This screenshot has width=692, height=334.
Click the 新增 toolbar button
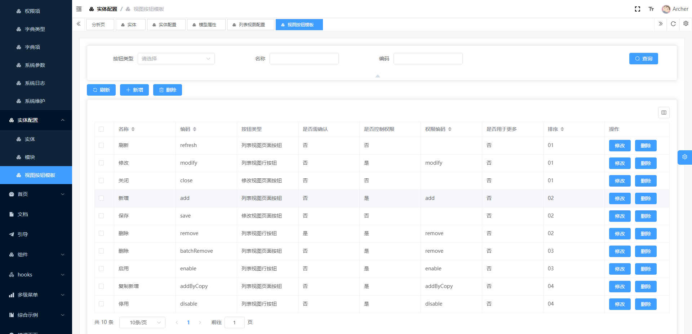coord(134,90)
